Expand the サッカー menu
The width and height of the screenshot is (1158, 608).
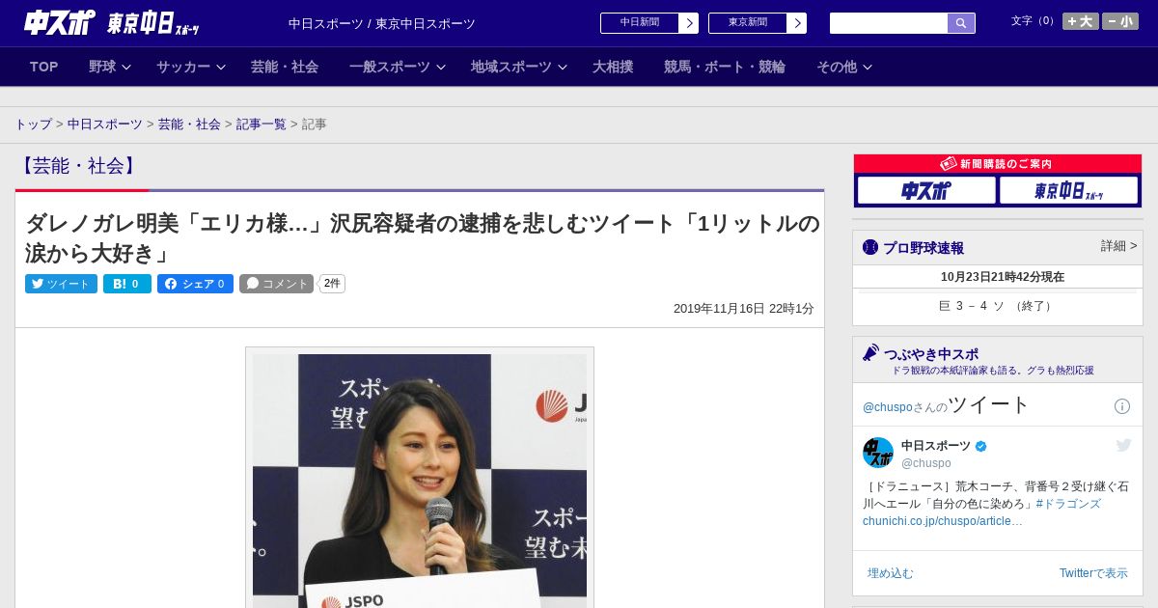coord(191,67)
